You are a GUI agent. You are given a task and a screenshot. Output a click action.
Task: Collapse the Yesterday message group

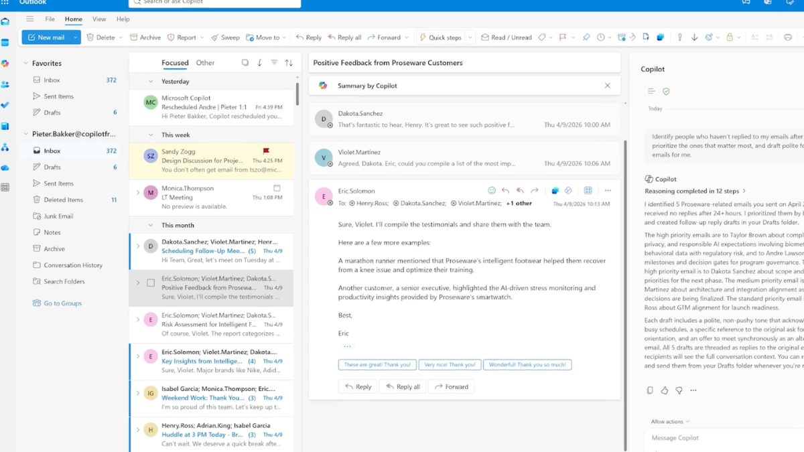point(151,82)
